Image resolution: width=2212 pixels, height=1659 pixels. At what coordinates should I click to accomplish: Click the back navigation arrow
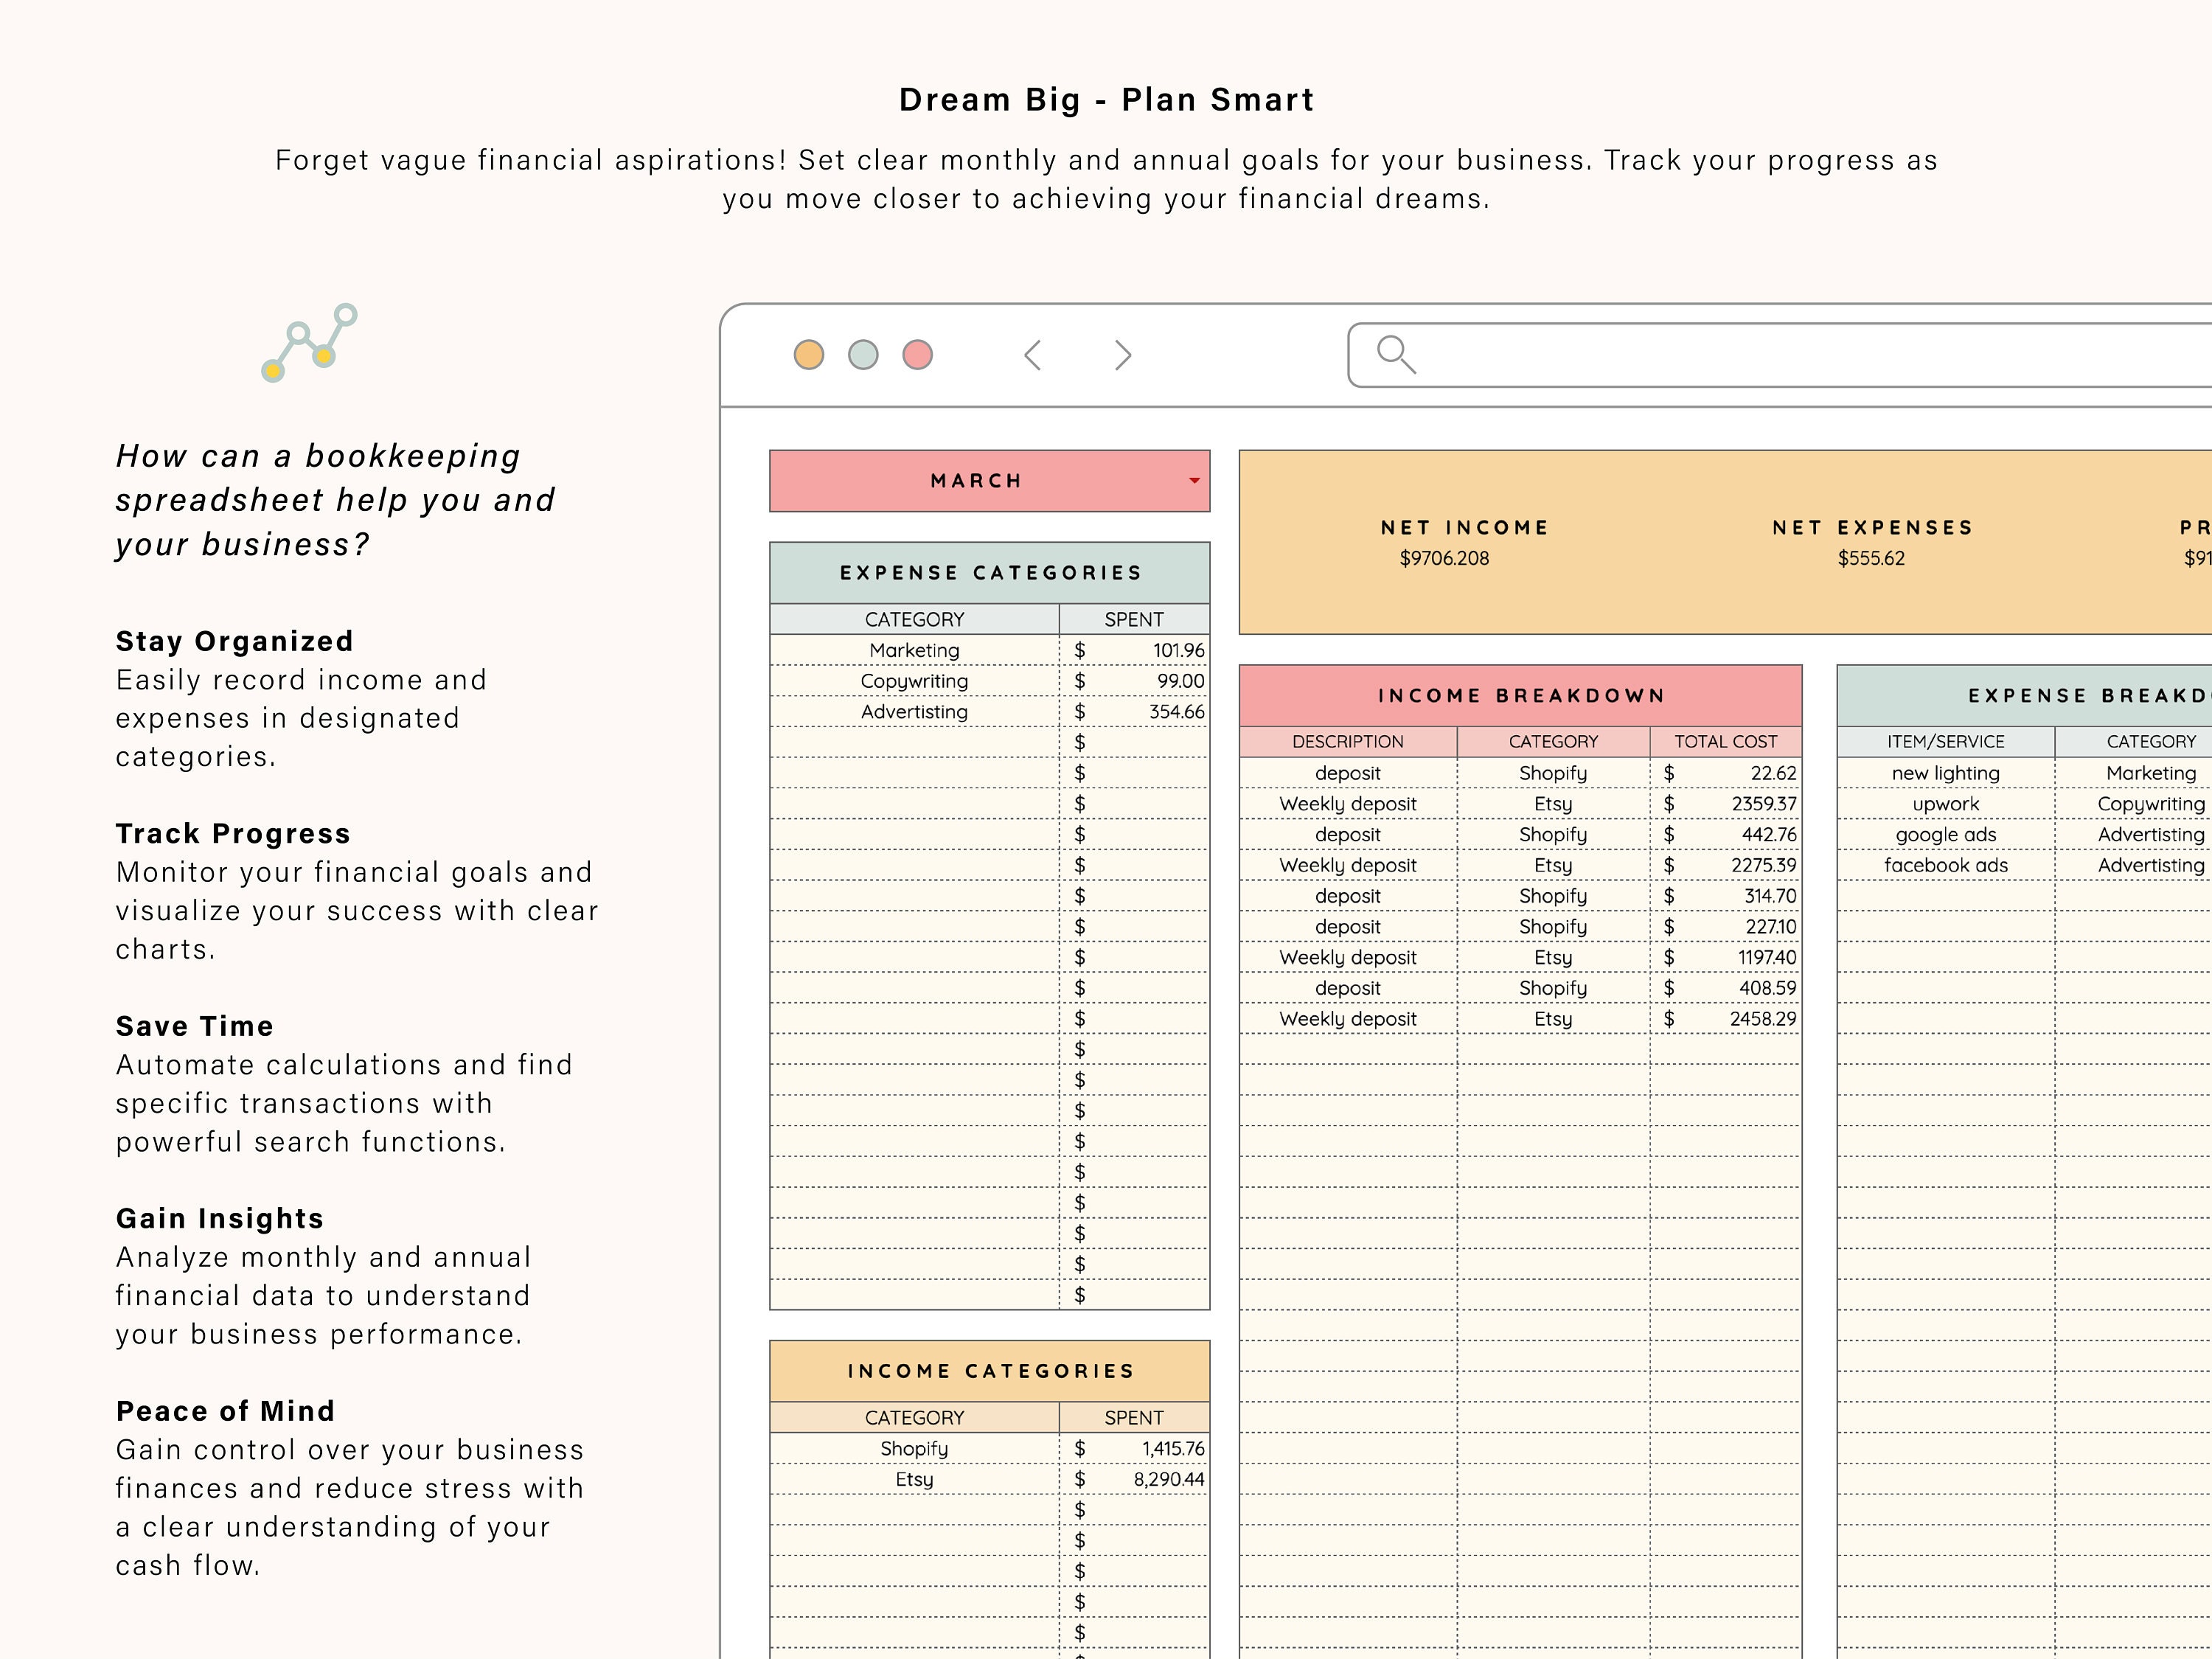coord(1032,353)
